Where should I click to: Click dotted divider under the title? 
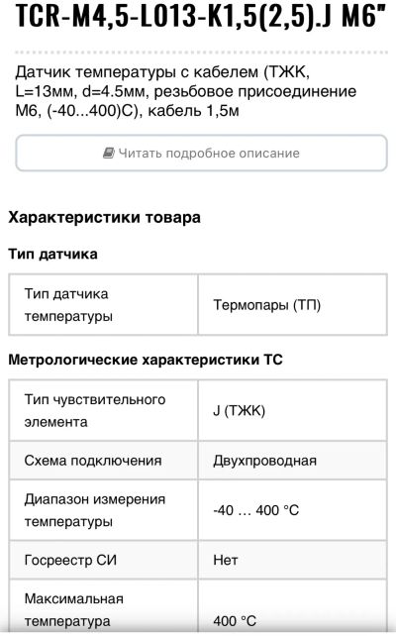pyautogui.click(x=201, y=53)
